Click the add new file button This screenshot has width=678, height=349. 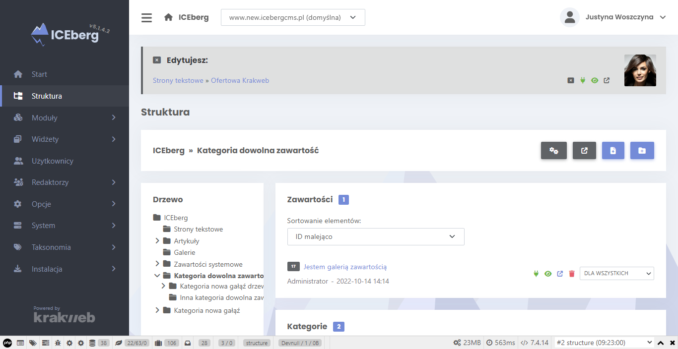click(x=613, y=151)
